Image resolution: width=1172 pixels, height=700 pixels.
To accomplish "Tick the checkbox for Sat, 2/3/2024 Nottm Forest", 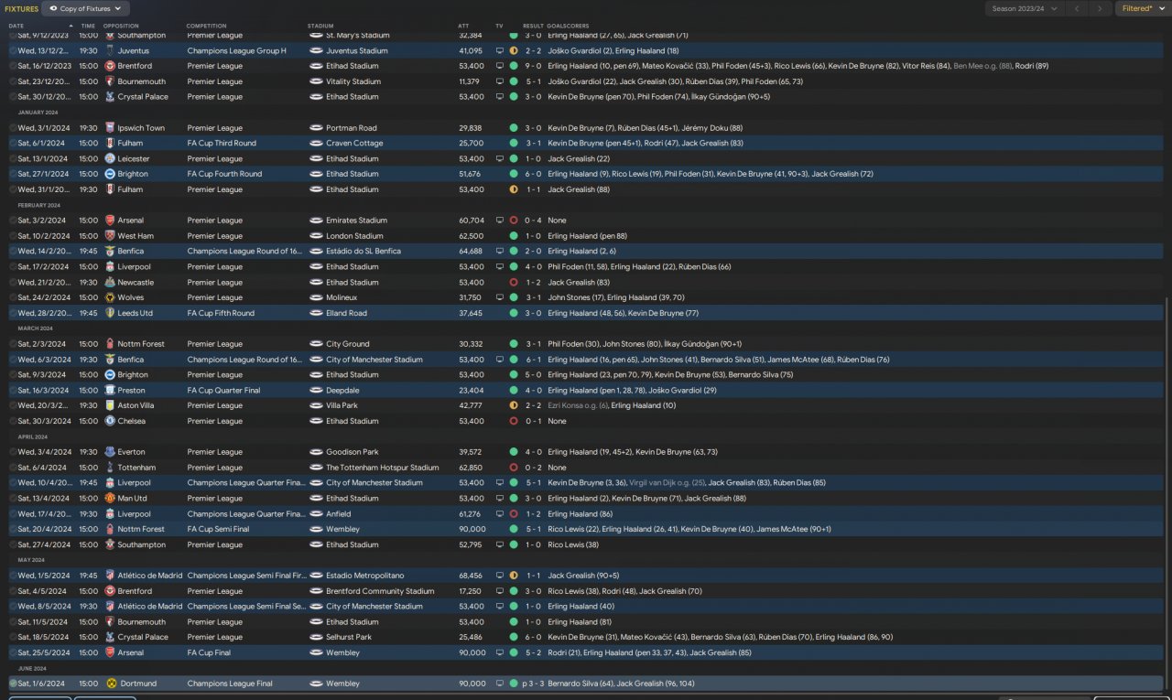I will (x=14, y=344).
